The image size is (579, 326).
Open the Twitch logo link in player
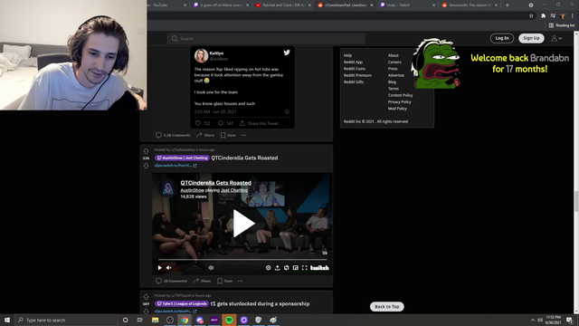(319, 268)
